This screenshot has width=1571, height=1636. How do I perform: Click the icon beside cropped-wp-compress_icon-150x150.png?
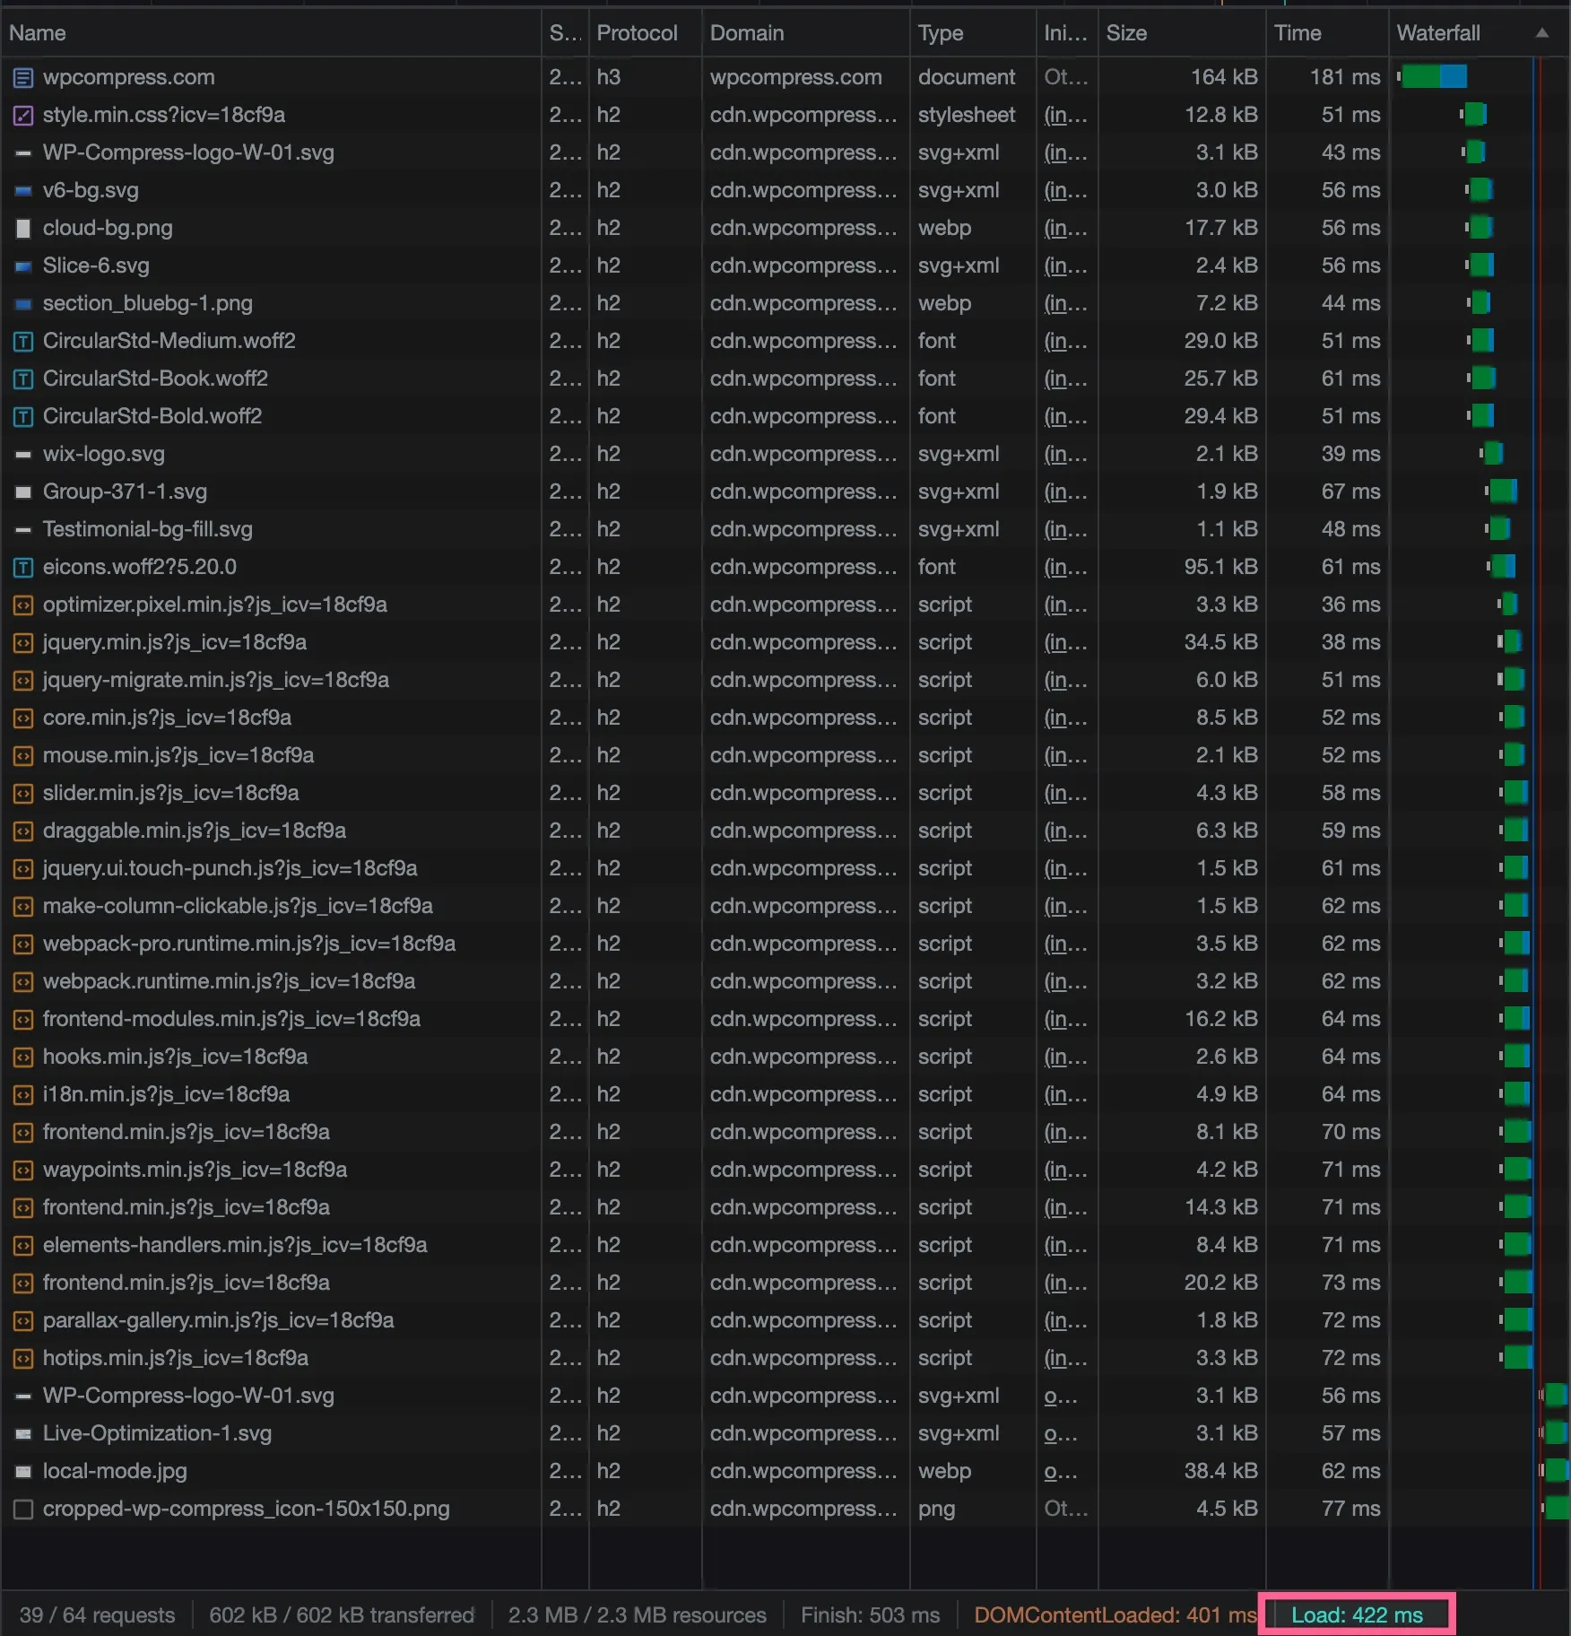point(23,1510)
